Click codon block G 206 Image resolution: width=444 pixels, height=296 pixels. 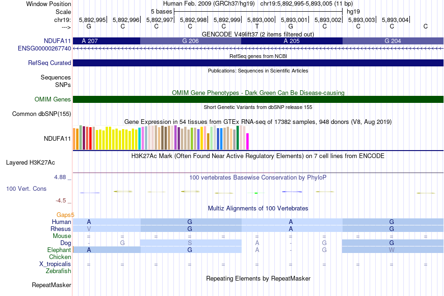pos(191,41)
